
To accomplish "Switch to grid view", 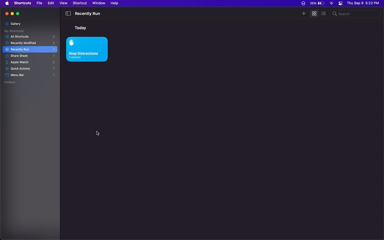I will click(x=314, y=13).
